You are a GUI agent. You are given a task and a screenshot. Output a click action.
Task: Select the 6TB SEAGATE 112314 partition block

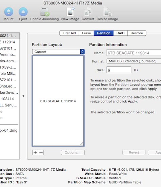[58, 101]
